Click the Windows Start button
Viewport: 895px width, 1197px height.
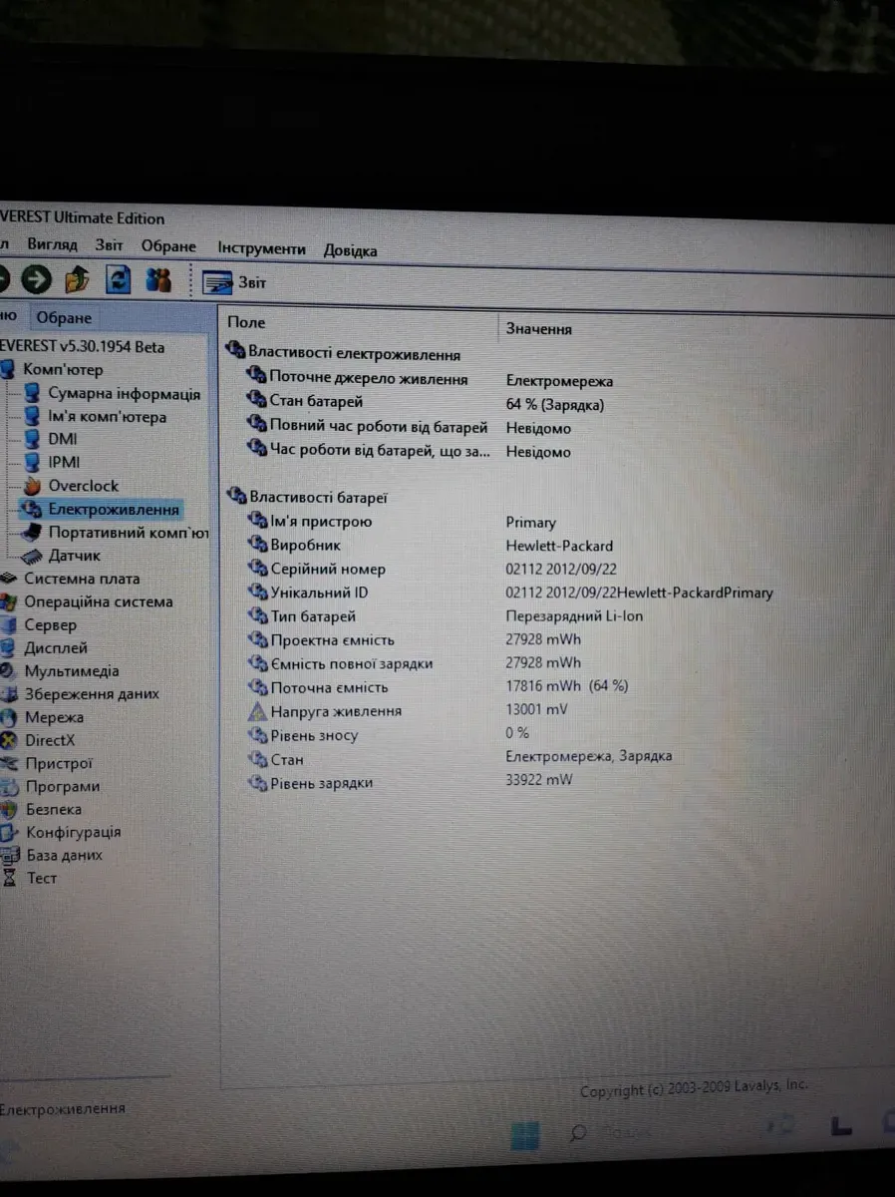click(x=525, y=1135)
